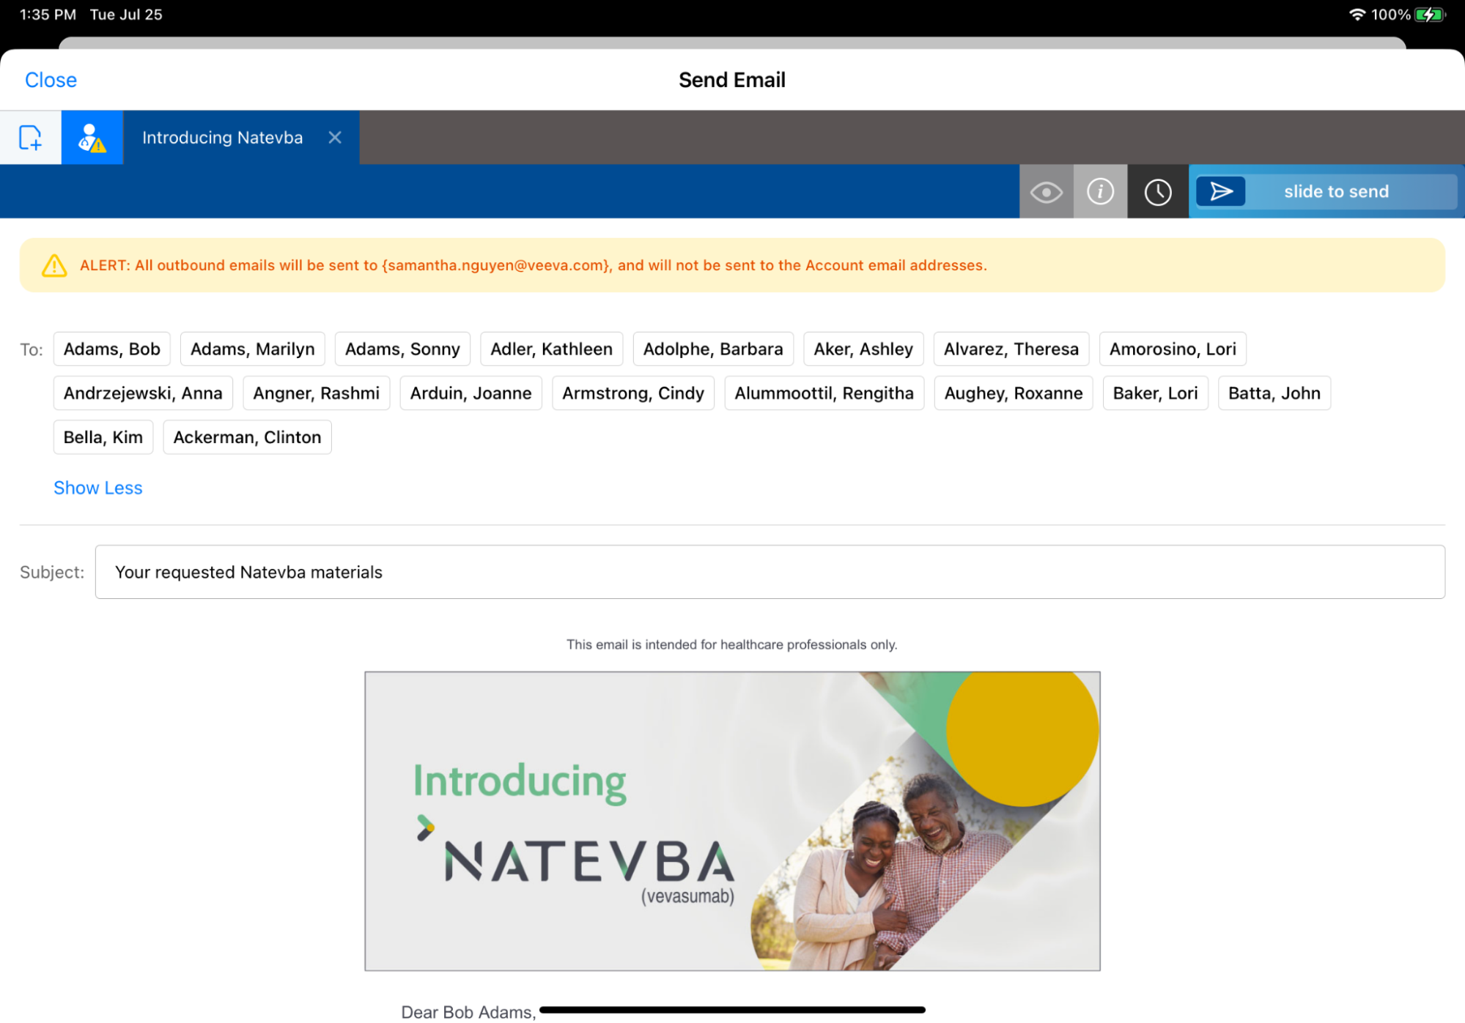Click in the Subject input field
The image size is (1465, 1023).
click(770, 572)
